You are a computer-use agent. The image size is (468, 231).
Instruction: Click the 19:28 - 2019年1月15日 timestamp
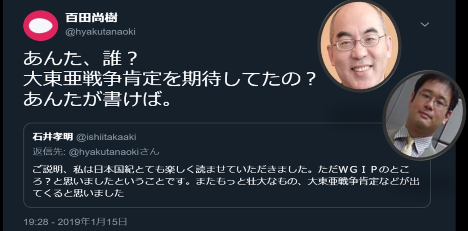(75, 221)
